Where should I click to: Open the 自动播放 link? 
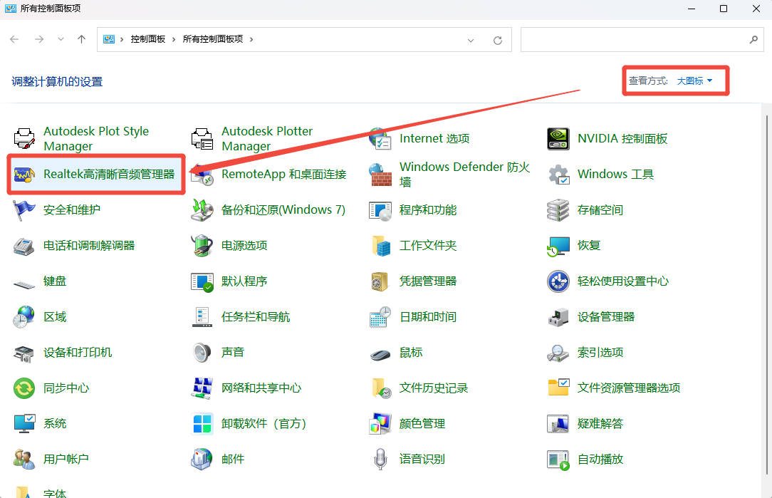(600, 459)
